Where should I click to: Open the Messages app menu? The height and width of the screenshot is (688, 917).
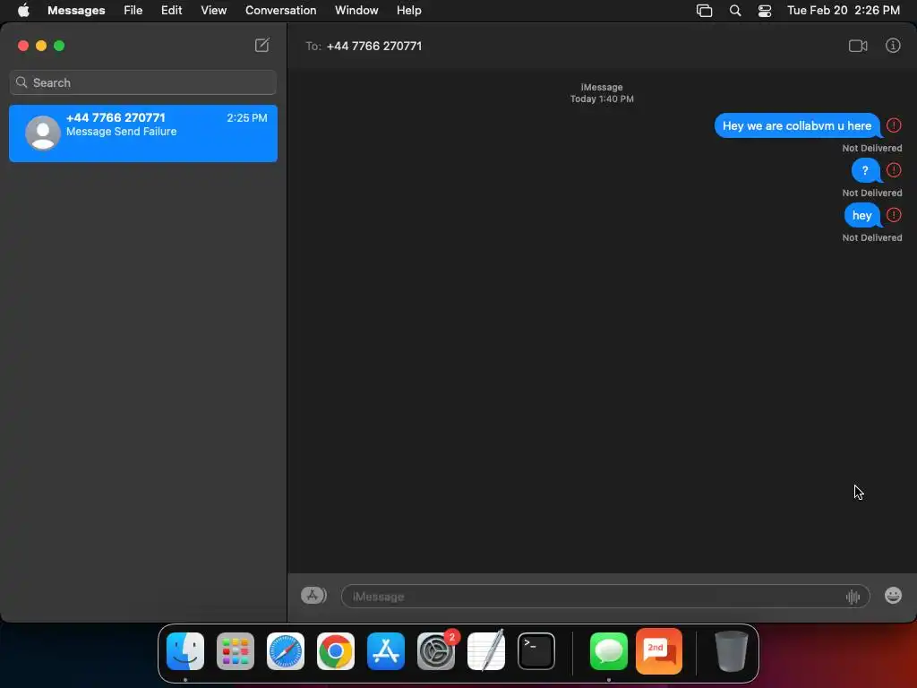click(x=76, y=11)
